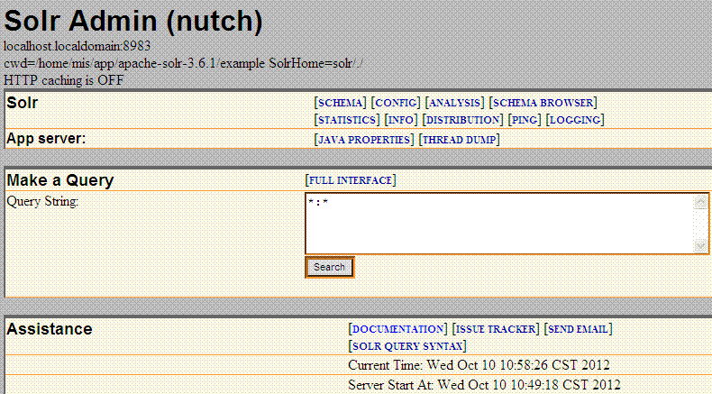This screenshot has height=394, width=712.
Task: Open the ISSUE TRACKER link
Action: pos(496,329)
